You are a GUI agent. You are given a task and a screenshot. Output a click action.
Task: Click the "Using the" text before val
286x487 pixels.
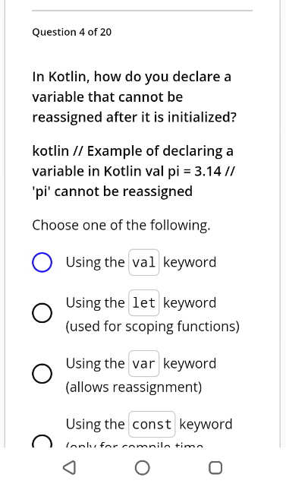pyautogui.click(x=95, y=262)
